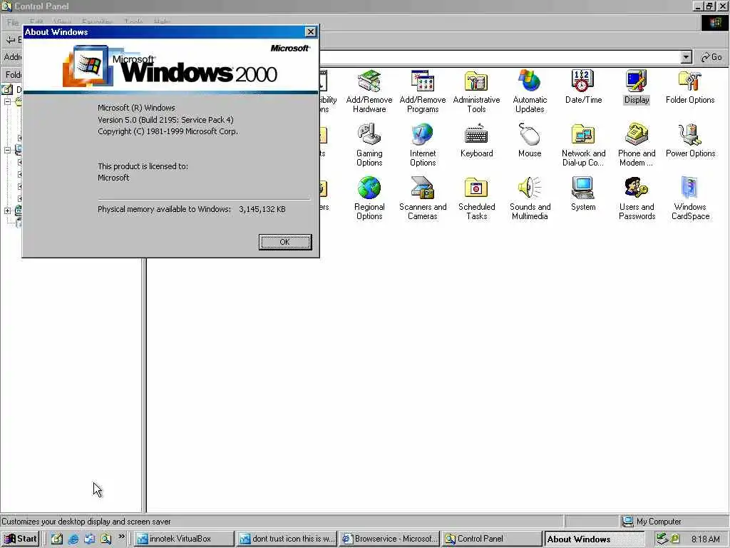This screenshot has width=730, height=548.
Task: Select the Regional Options icon
Action: (369, 198)
